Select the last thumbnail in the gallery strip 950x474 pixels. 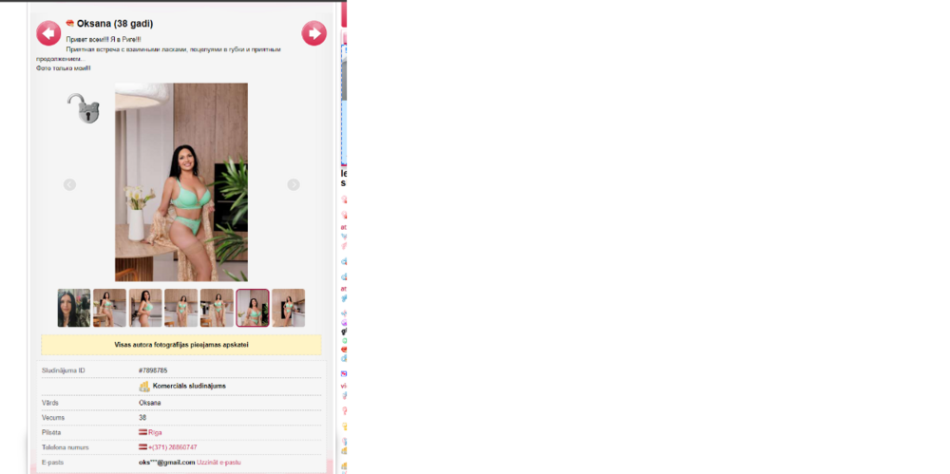click(288, 308)
